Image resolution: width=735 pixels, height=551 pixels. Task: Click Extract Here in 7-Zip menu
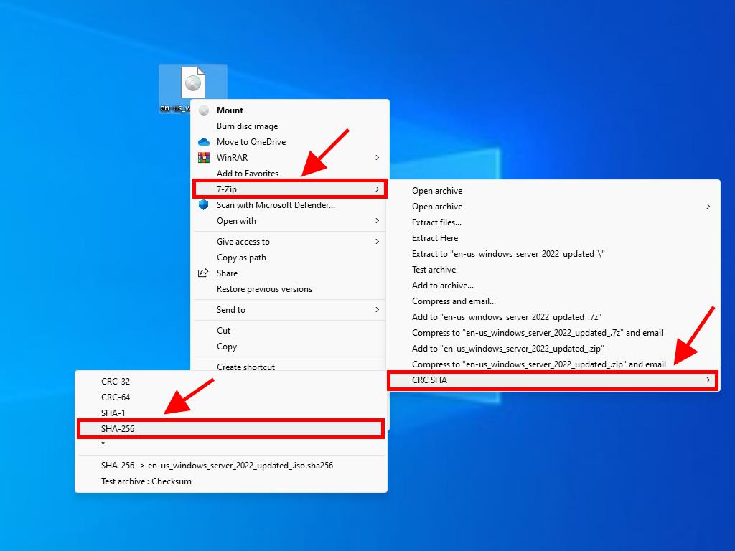pos(435,238)
